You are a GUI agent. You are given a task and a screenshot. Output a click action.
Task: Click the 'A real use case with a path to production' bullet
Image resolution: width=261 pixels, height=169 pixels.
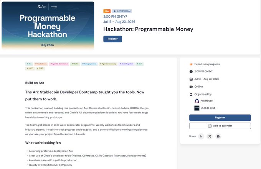tap(53, 160)
